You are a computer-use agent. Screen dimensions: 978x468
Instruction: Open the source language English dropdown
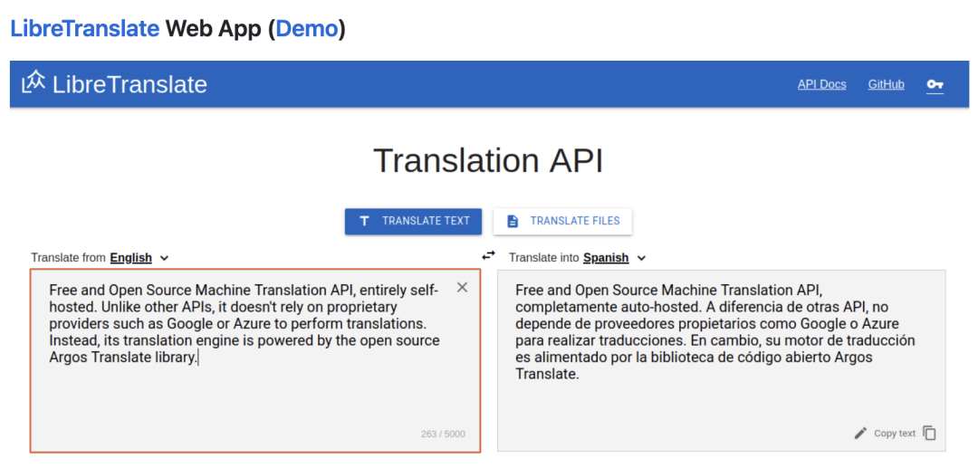(139, 258)
